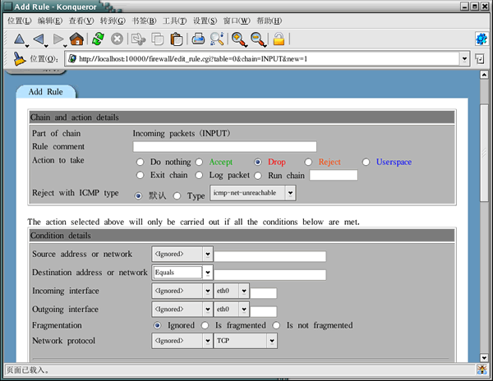Click the Rule comment text field
This screenshot has height=381, width=493.
tap(225, 147)
